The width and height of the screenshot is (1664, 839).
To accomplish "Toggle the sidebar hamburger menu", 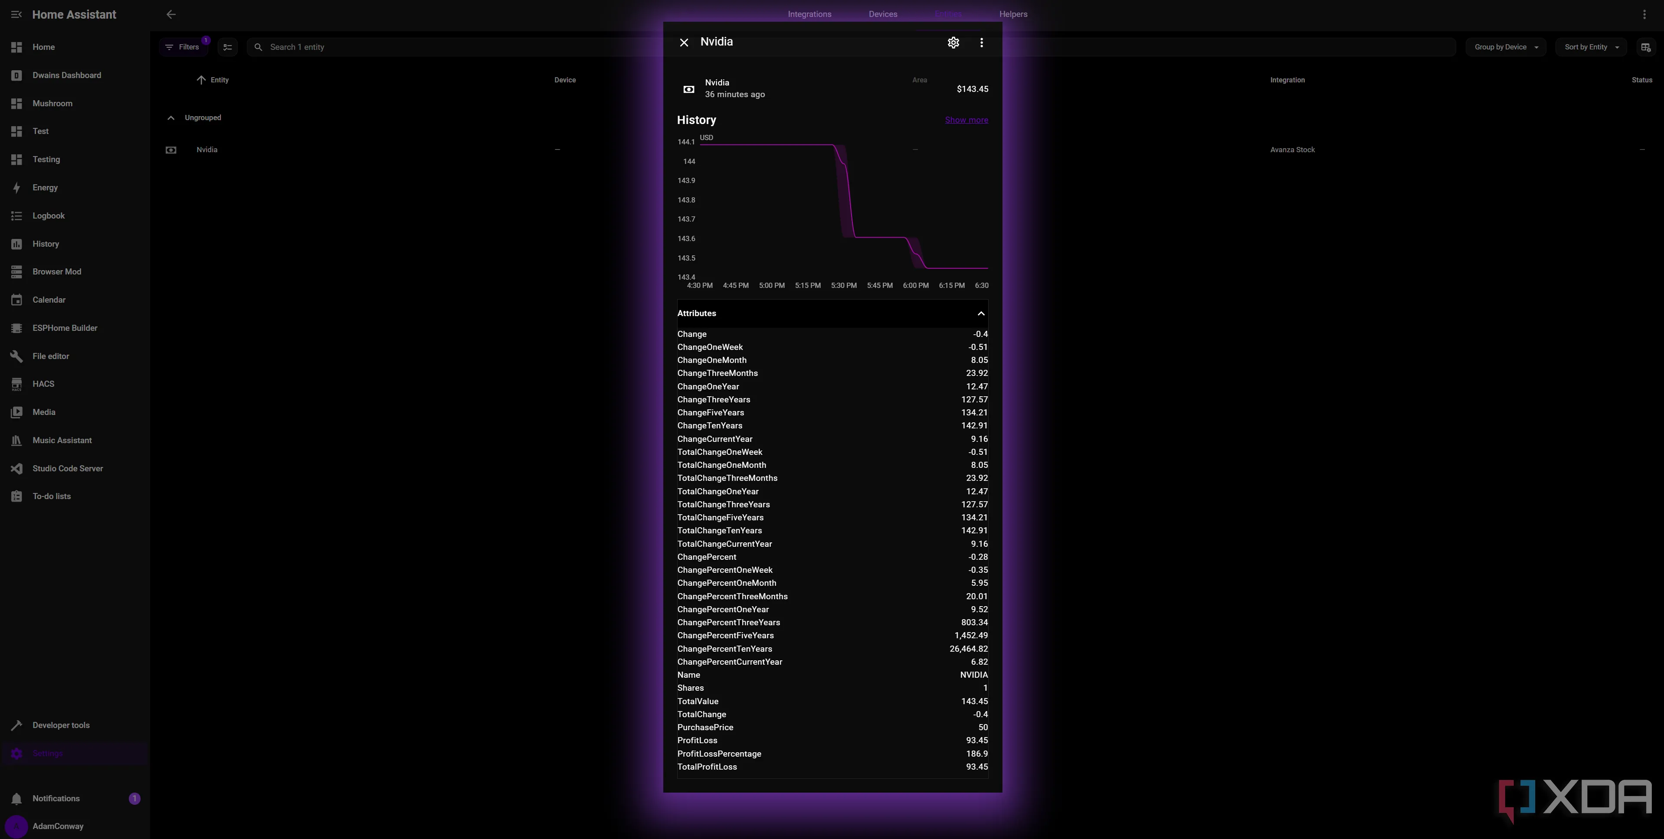I will tap(16, 14).
